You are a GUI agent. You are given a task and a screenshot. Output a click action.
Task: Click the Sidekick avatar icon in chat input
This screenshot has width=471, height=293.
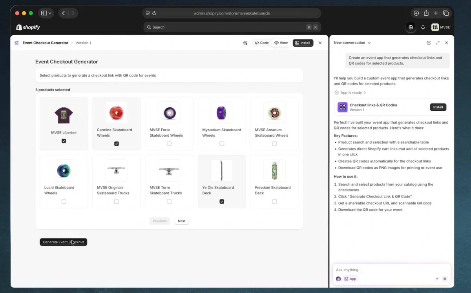(338, 279)
